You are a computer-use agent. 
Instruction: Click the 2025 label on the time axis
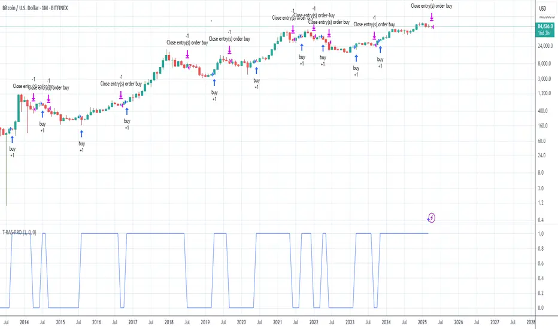[x=423, y=322]
